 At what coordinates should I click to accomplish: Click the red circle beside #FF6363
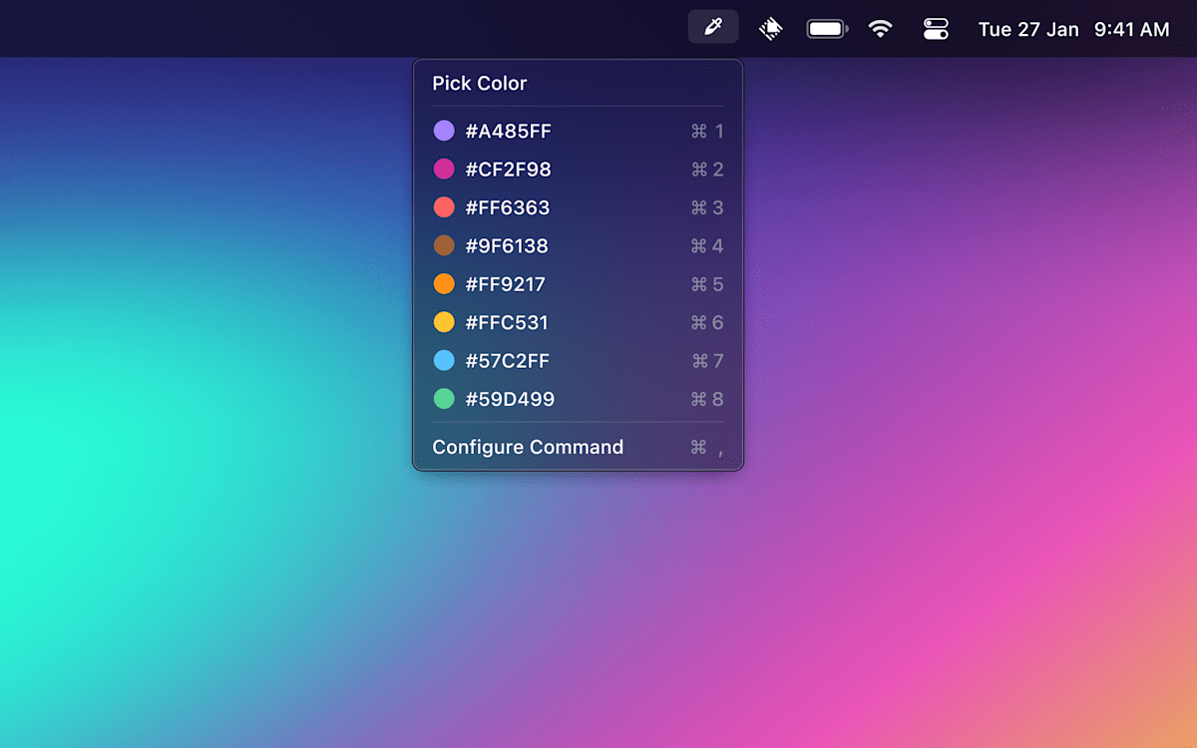(x=445, y=207)
